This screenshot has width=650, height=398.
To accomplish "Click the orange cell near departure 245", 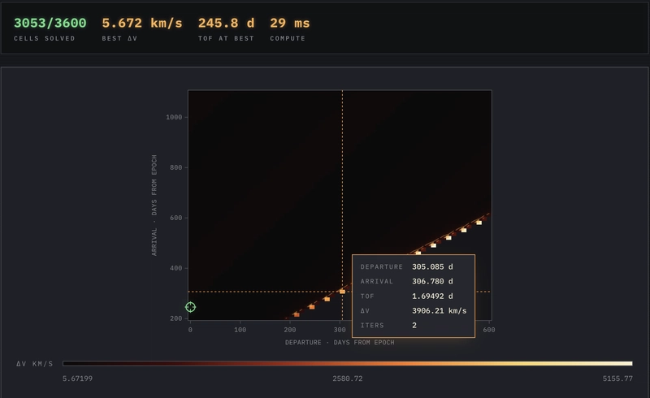I will [x=312, y=307].
